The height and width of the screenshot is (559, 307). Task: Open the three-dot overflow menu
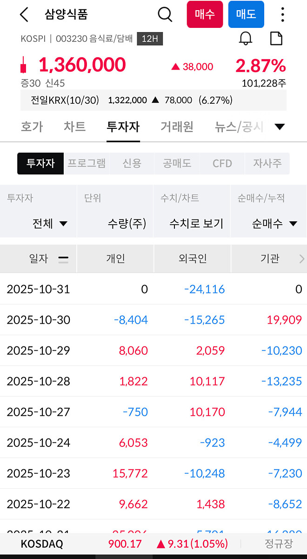282,14
